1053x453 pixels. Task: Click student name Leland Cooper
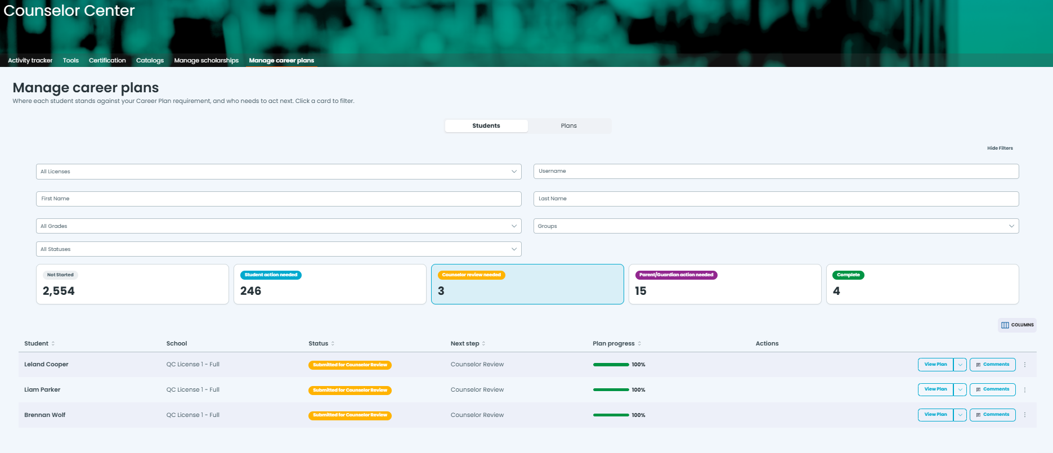tap(46, 365)
